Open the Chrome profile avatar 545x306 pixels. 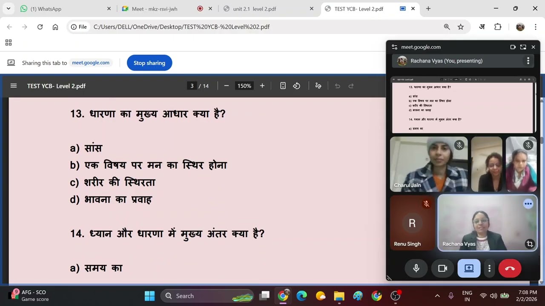coord(520,27)
